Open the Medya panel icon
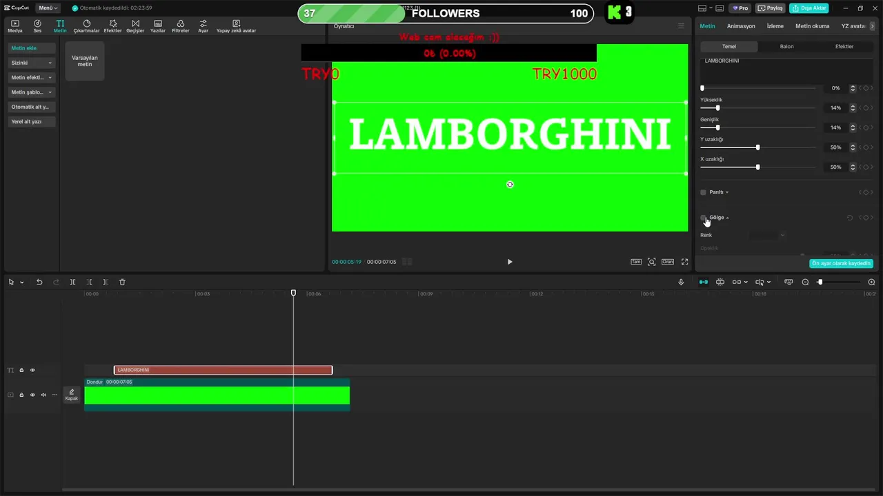 pyautogui.click(x=14, y=26)
